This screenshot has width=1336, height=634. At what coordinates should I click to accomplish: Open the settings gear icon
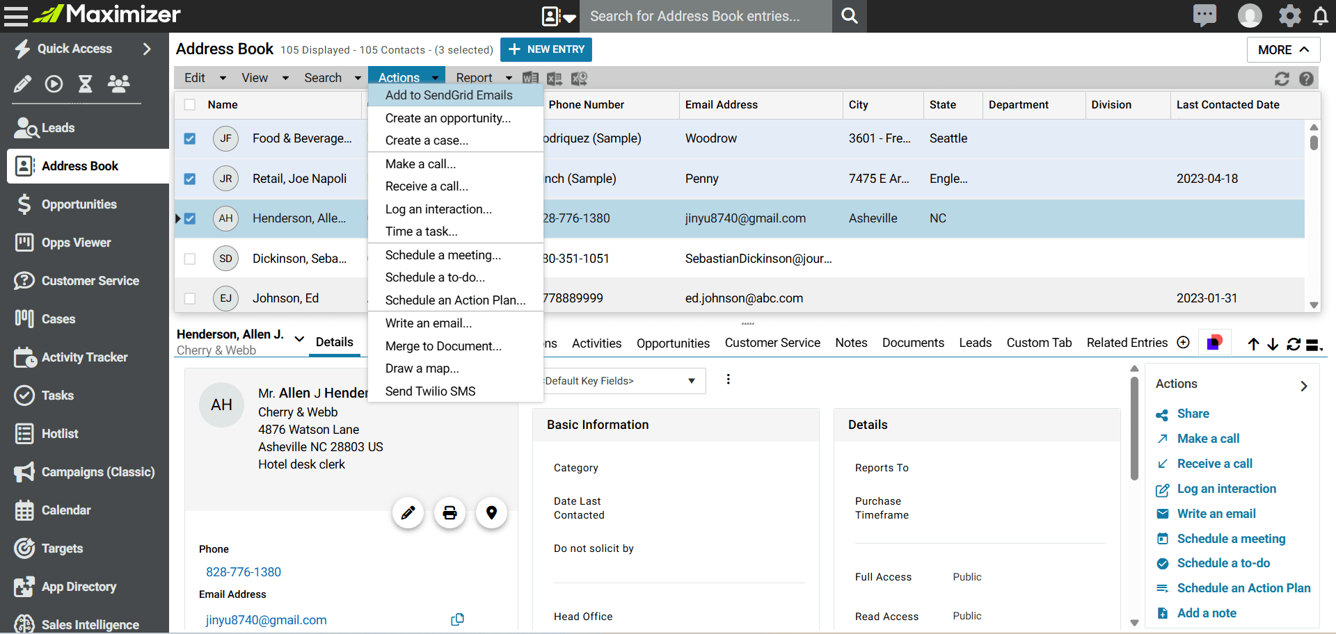[x=1289, y=16]
